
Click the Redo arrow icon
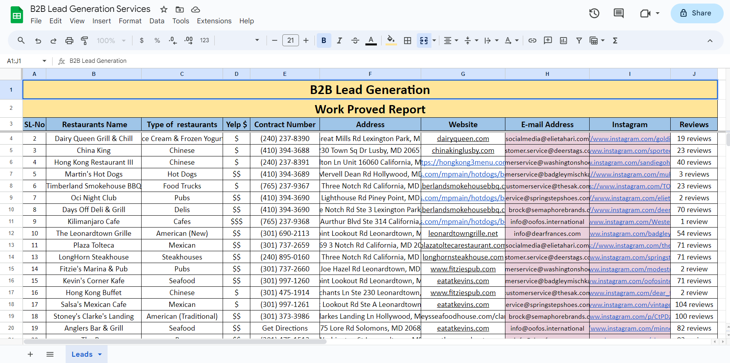point(53,40)
